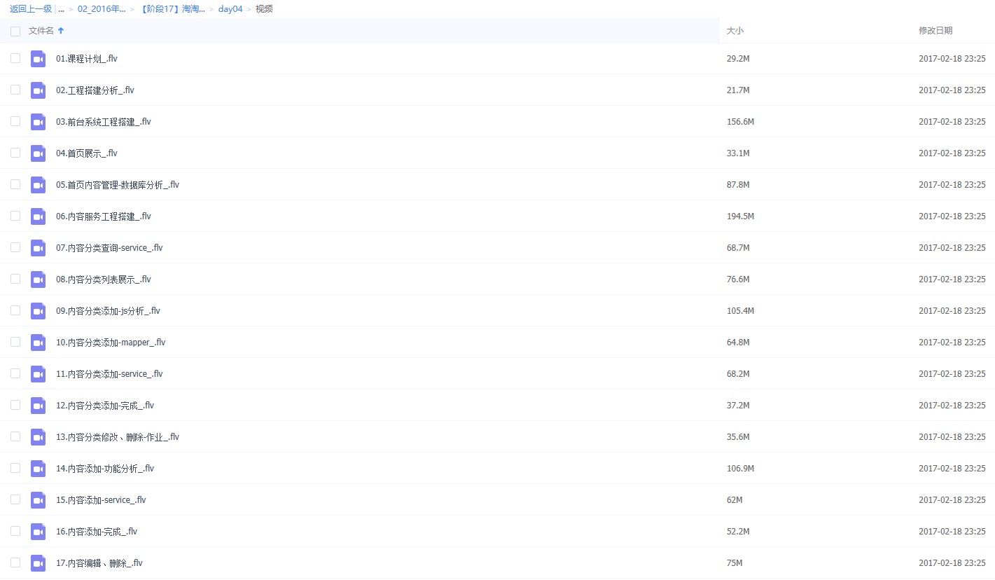The image size is (995, 580).
Task: Open the 02_2016年... breadcrumb folder
Action: (x=102, y=9)
